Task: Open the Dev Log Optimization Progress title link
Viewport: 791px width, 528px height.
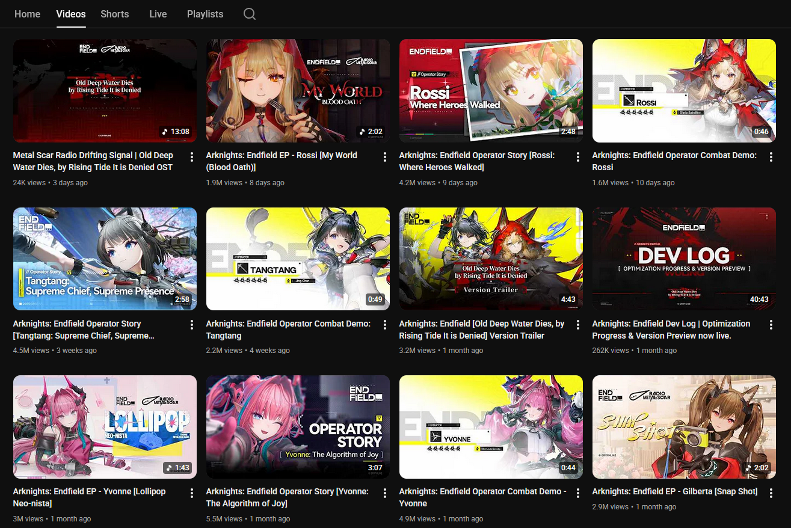Action: (671, 330)
